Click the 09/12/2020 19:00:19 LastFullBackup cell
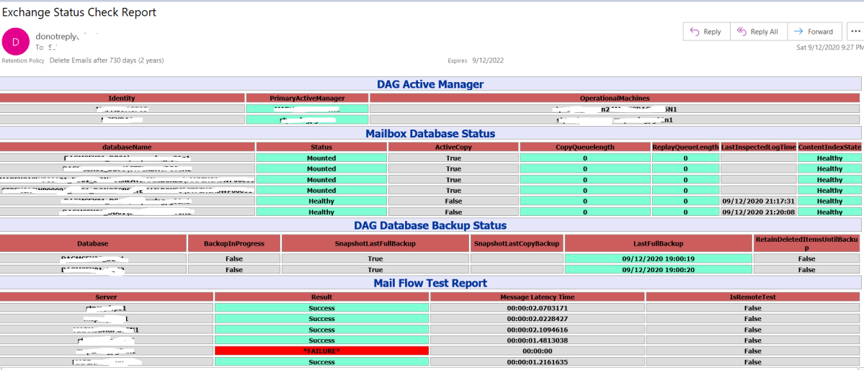The height and width of the screenshot is (370, 864). [658, 258]
